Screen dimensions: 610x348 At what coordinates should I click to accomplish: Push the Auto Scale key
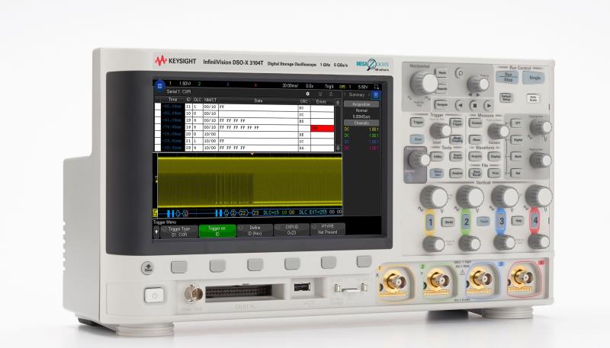click(x=533, y=98)
